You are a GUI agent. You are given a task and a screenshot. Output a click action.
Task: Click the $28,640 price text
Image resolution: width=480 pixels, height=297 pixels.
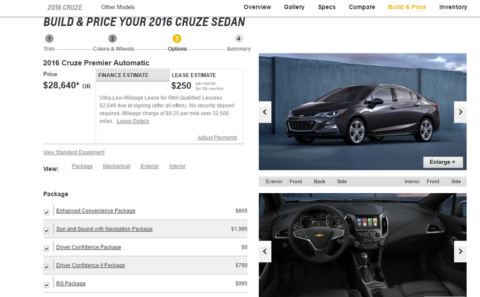click(61, 85)
